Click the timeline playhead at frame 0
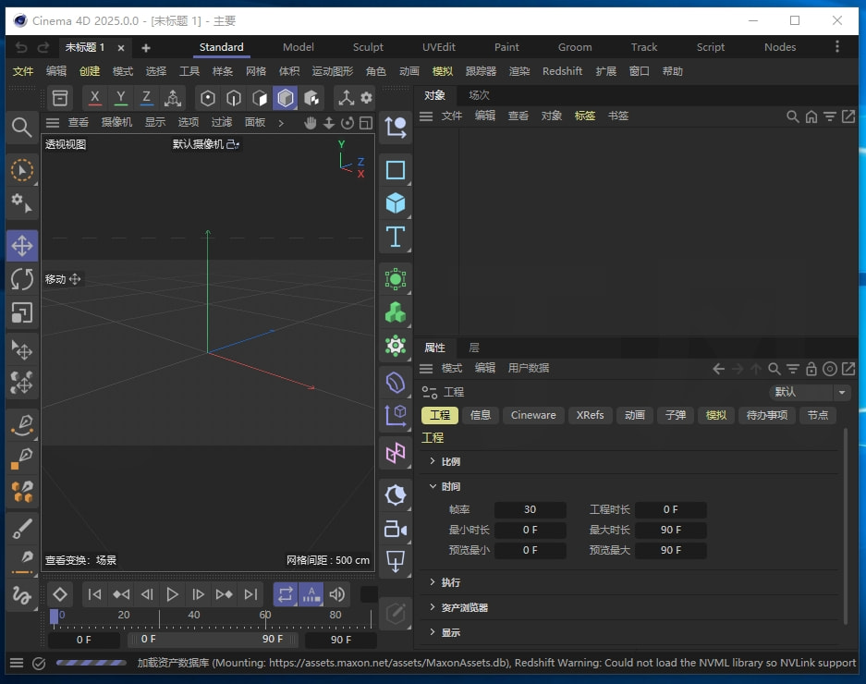Viewport: 866px width, 684px height. click(x=55, y=617)
